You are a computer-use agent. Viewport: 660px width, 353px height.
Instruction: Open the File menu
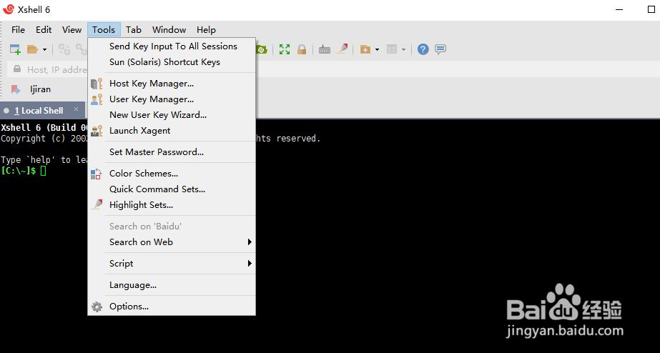18,30
